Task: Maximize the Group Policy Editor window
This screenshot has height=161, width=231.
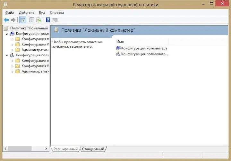Action: 211,4
